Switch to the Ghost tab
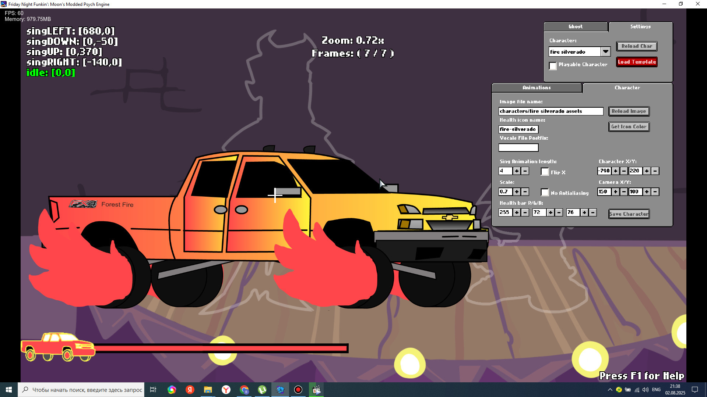The image size is (707, 397). pyautogui.click(x=575, y=26)
